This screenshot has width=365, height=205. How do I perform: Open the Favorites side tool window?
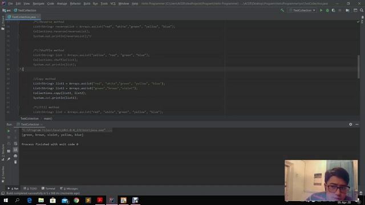pyautogui.click(x=3, y=174)
